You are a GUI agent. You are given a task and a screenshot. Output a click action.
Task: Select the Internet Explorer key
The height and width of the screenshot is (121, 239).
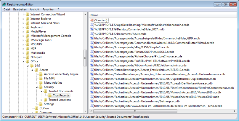pos(41,19)
